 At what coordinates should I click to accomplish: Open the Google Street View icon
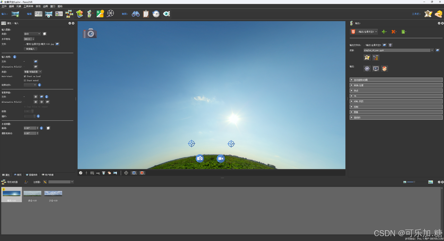(100, 14)
